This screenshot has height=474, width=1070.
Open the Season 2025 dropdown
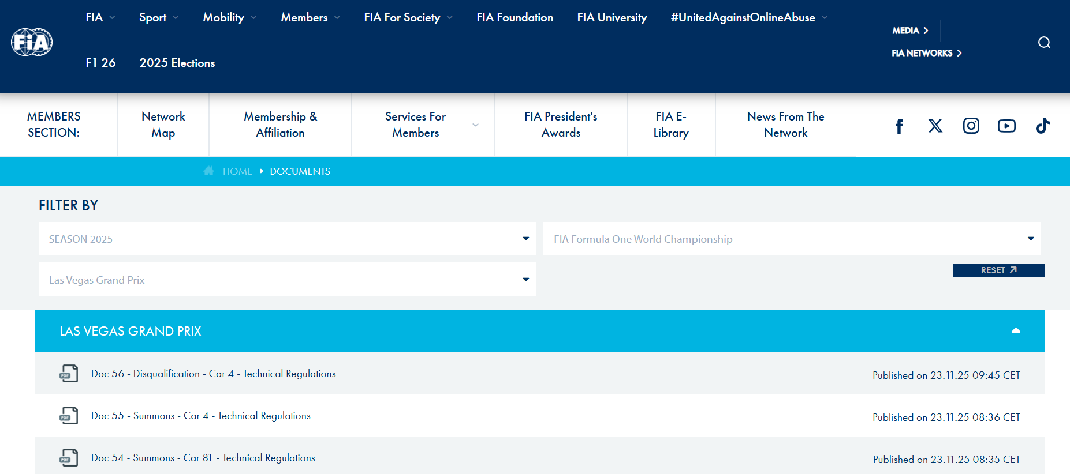coord(288,239)
